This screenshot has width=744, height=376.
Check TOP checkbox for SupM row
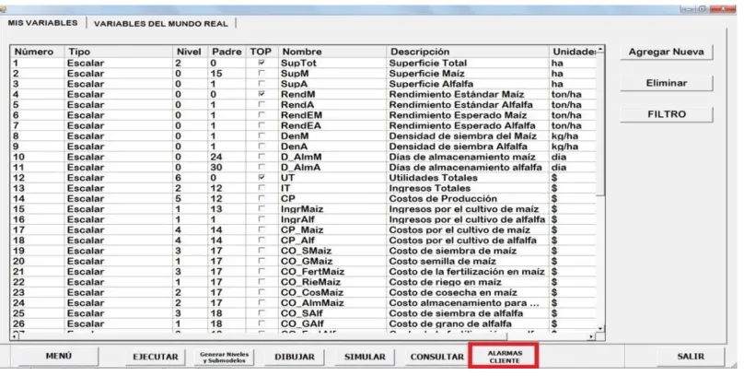tap(262, 73)
